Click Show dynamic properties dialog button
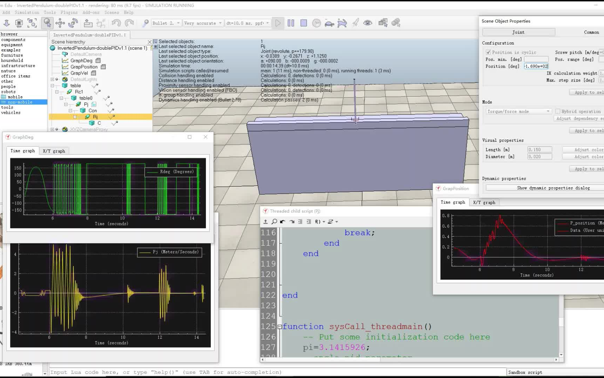This screenshot has width=604, height=378. 553,188
